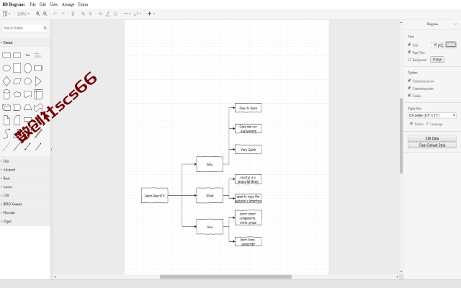Click the delete trash icon
Viewport: 461px width, 288px height.
(73, 14)
